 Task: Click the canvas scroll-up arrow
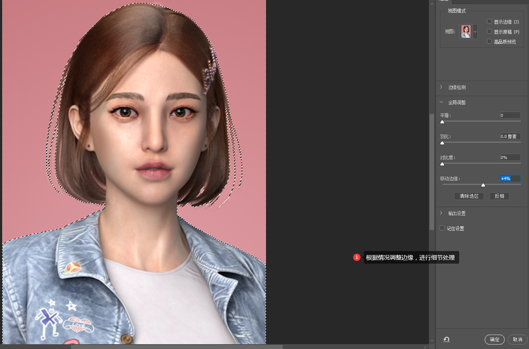(x=432, y=4)
